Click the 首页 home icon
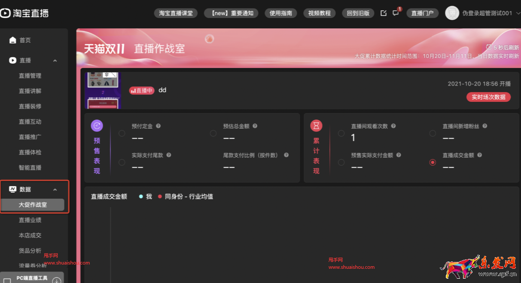The width and height of the screenshot is (521, 283). 13,40
